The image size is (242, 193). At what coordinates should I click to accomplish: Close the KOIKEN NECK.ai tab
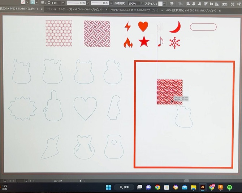pos(162,10)
